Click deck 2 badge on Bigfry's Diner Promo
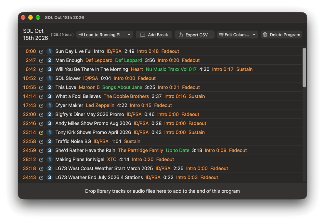 click(49, 114)
